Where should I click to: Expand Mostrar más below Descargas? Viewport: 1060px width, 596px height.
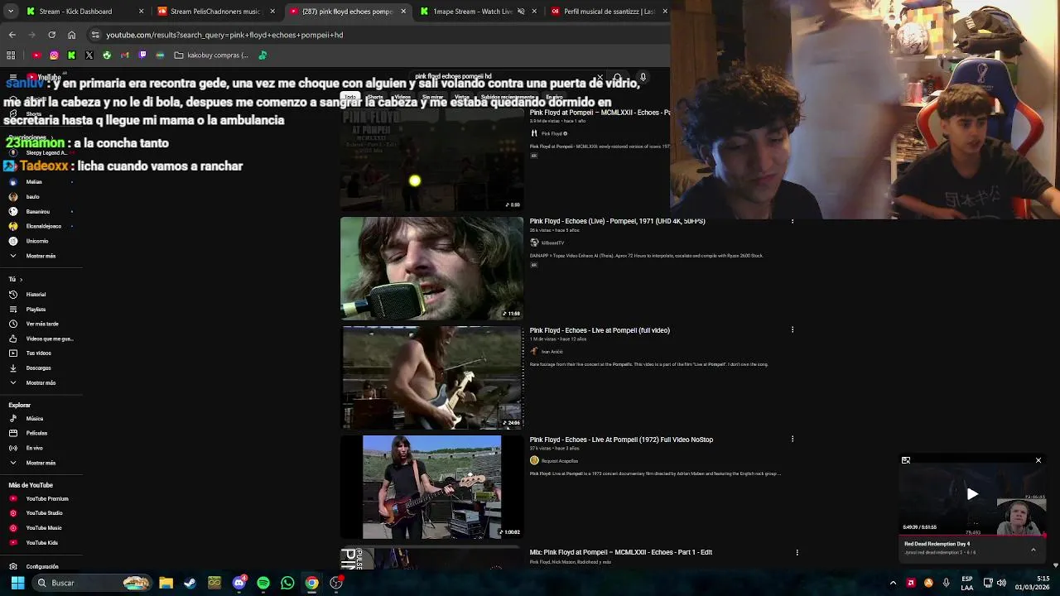tap(41, 383)
